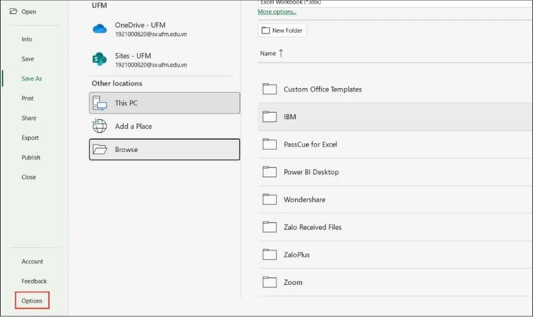Open the Wondershare folder
Screen dimensions: 533x317
point(395,200)
